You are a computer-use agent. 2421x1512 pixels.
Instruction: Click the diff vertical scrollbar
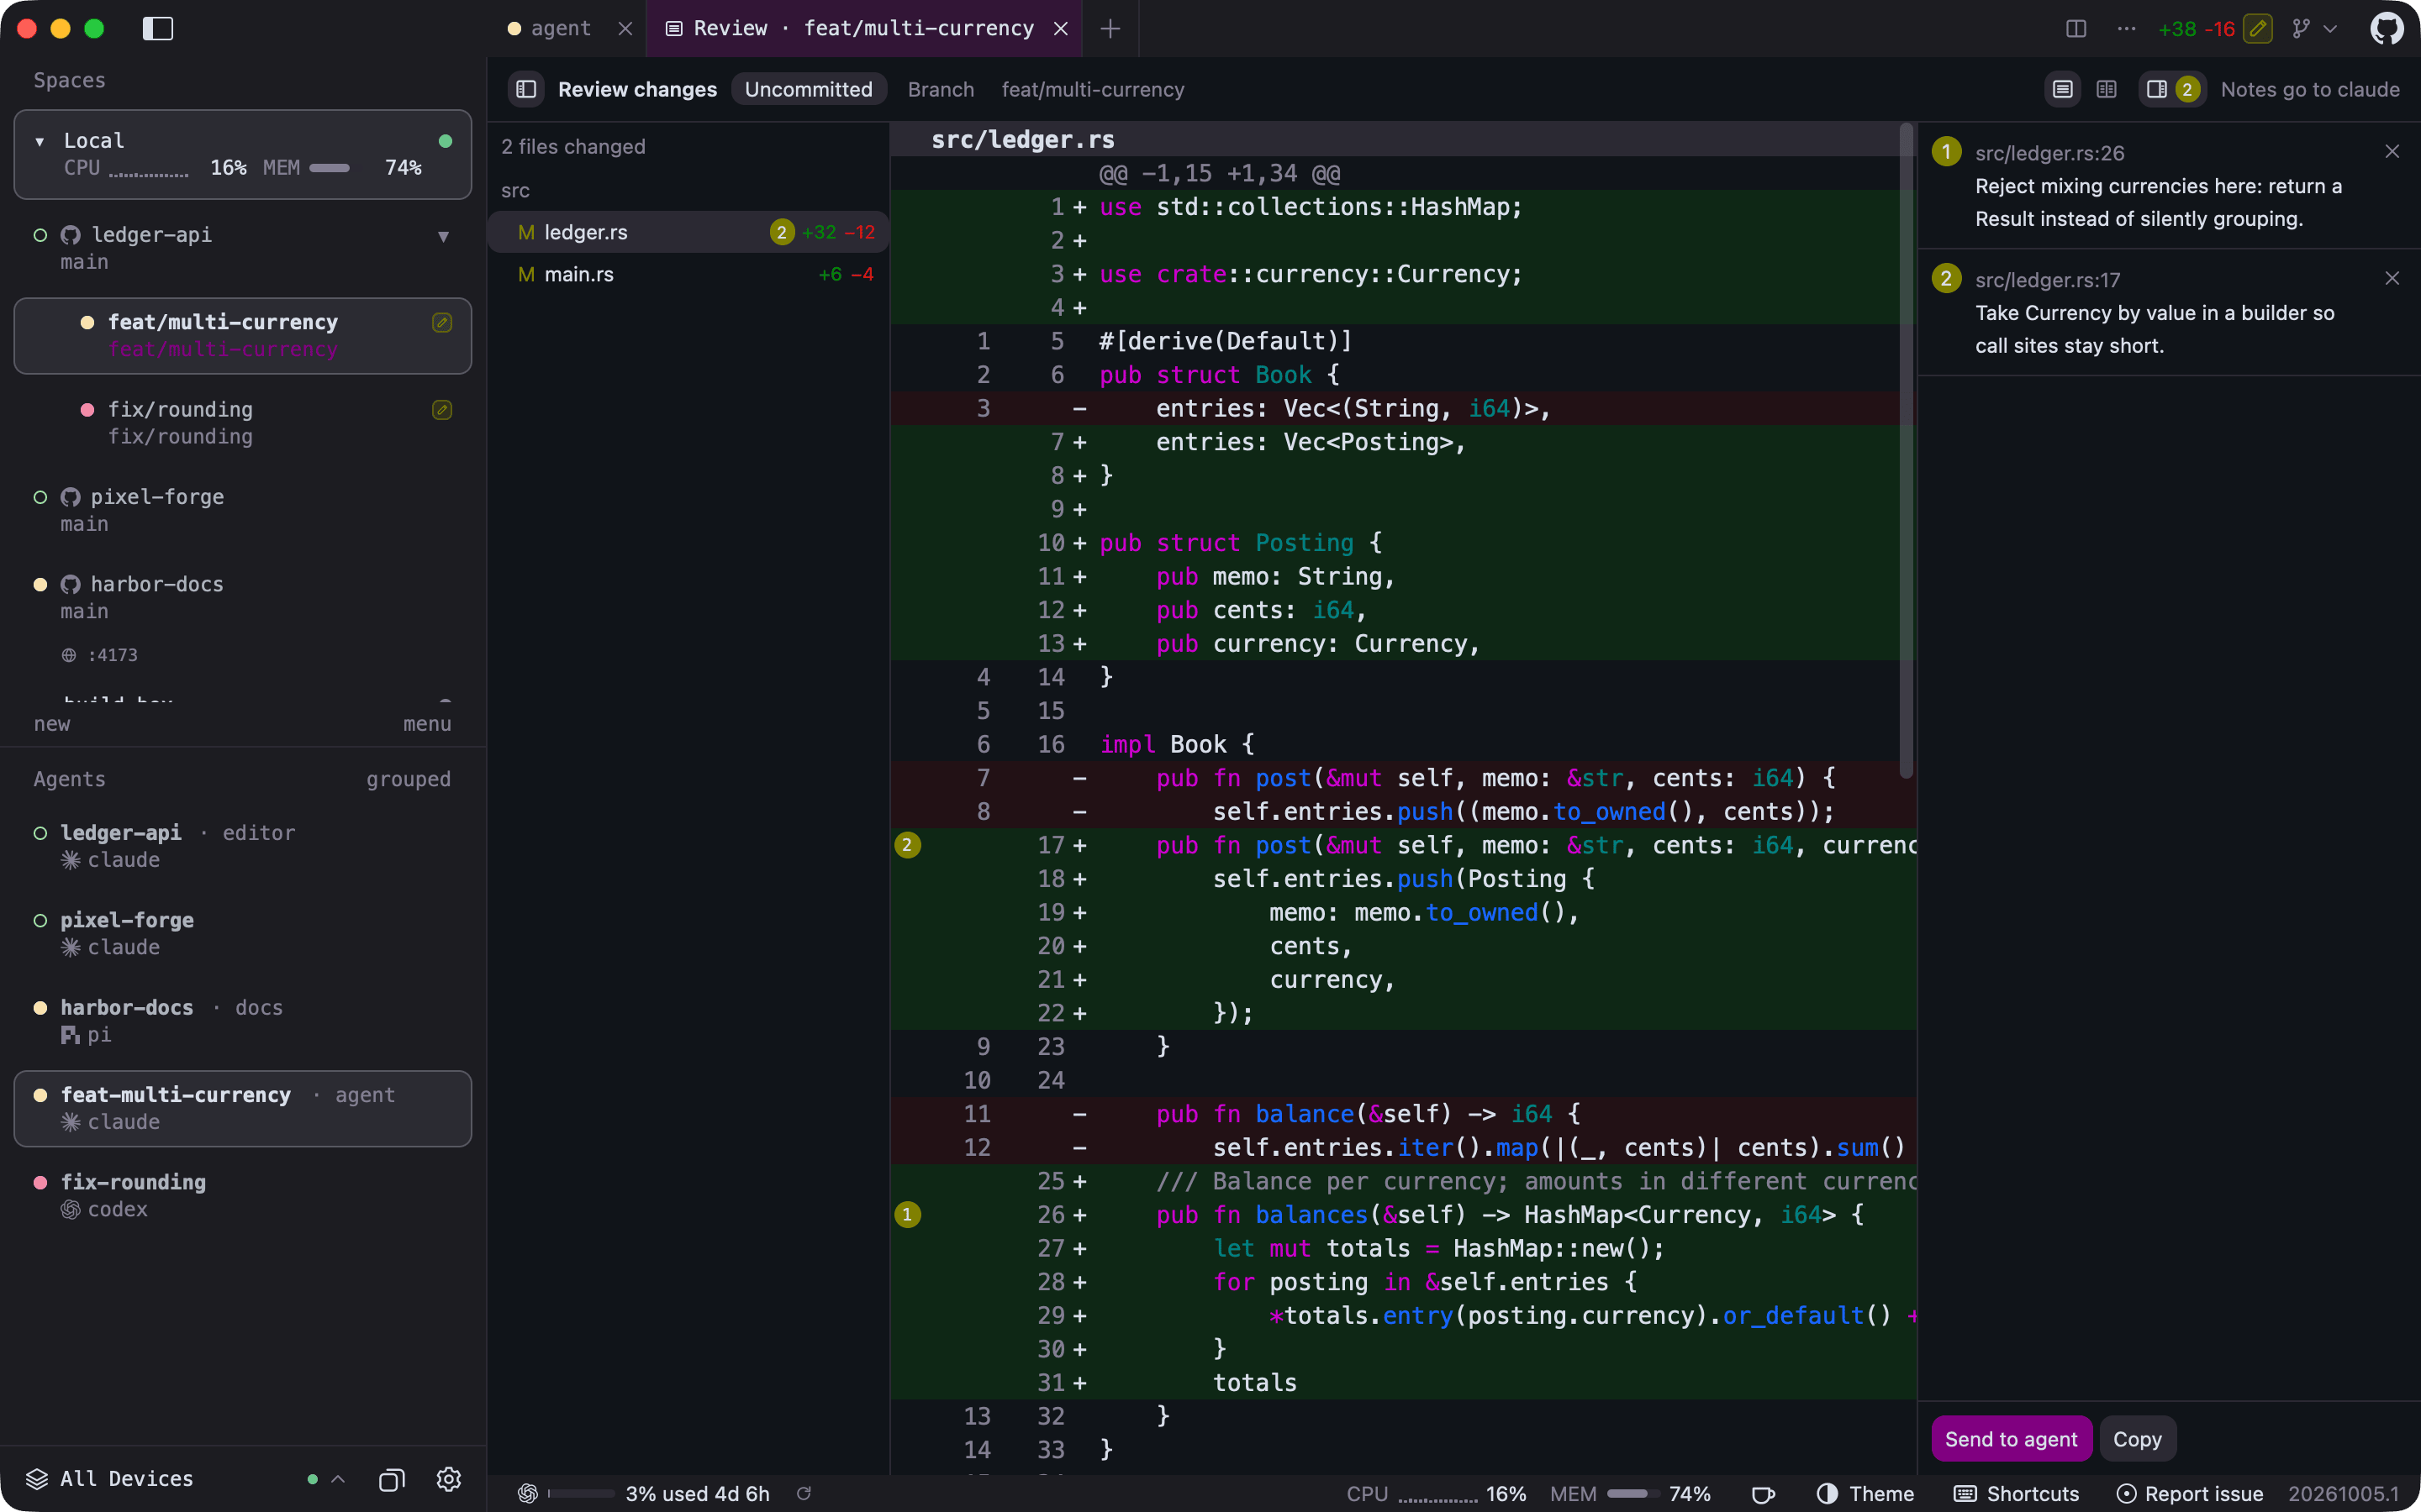(x=1907, y=450)
